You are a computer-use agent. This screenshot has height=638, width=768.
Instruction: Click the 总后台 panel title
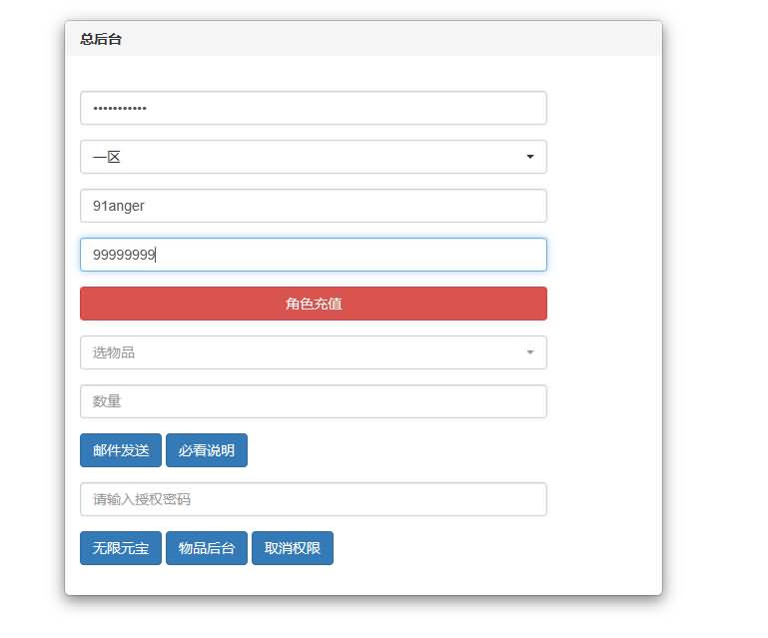point(101,39)
